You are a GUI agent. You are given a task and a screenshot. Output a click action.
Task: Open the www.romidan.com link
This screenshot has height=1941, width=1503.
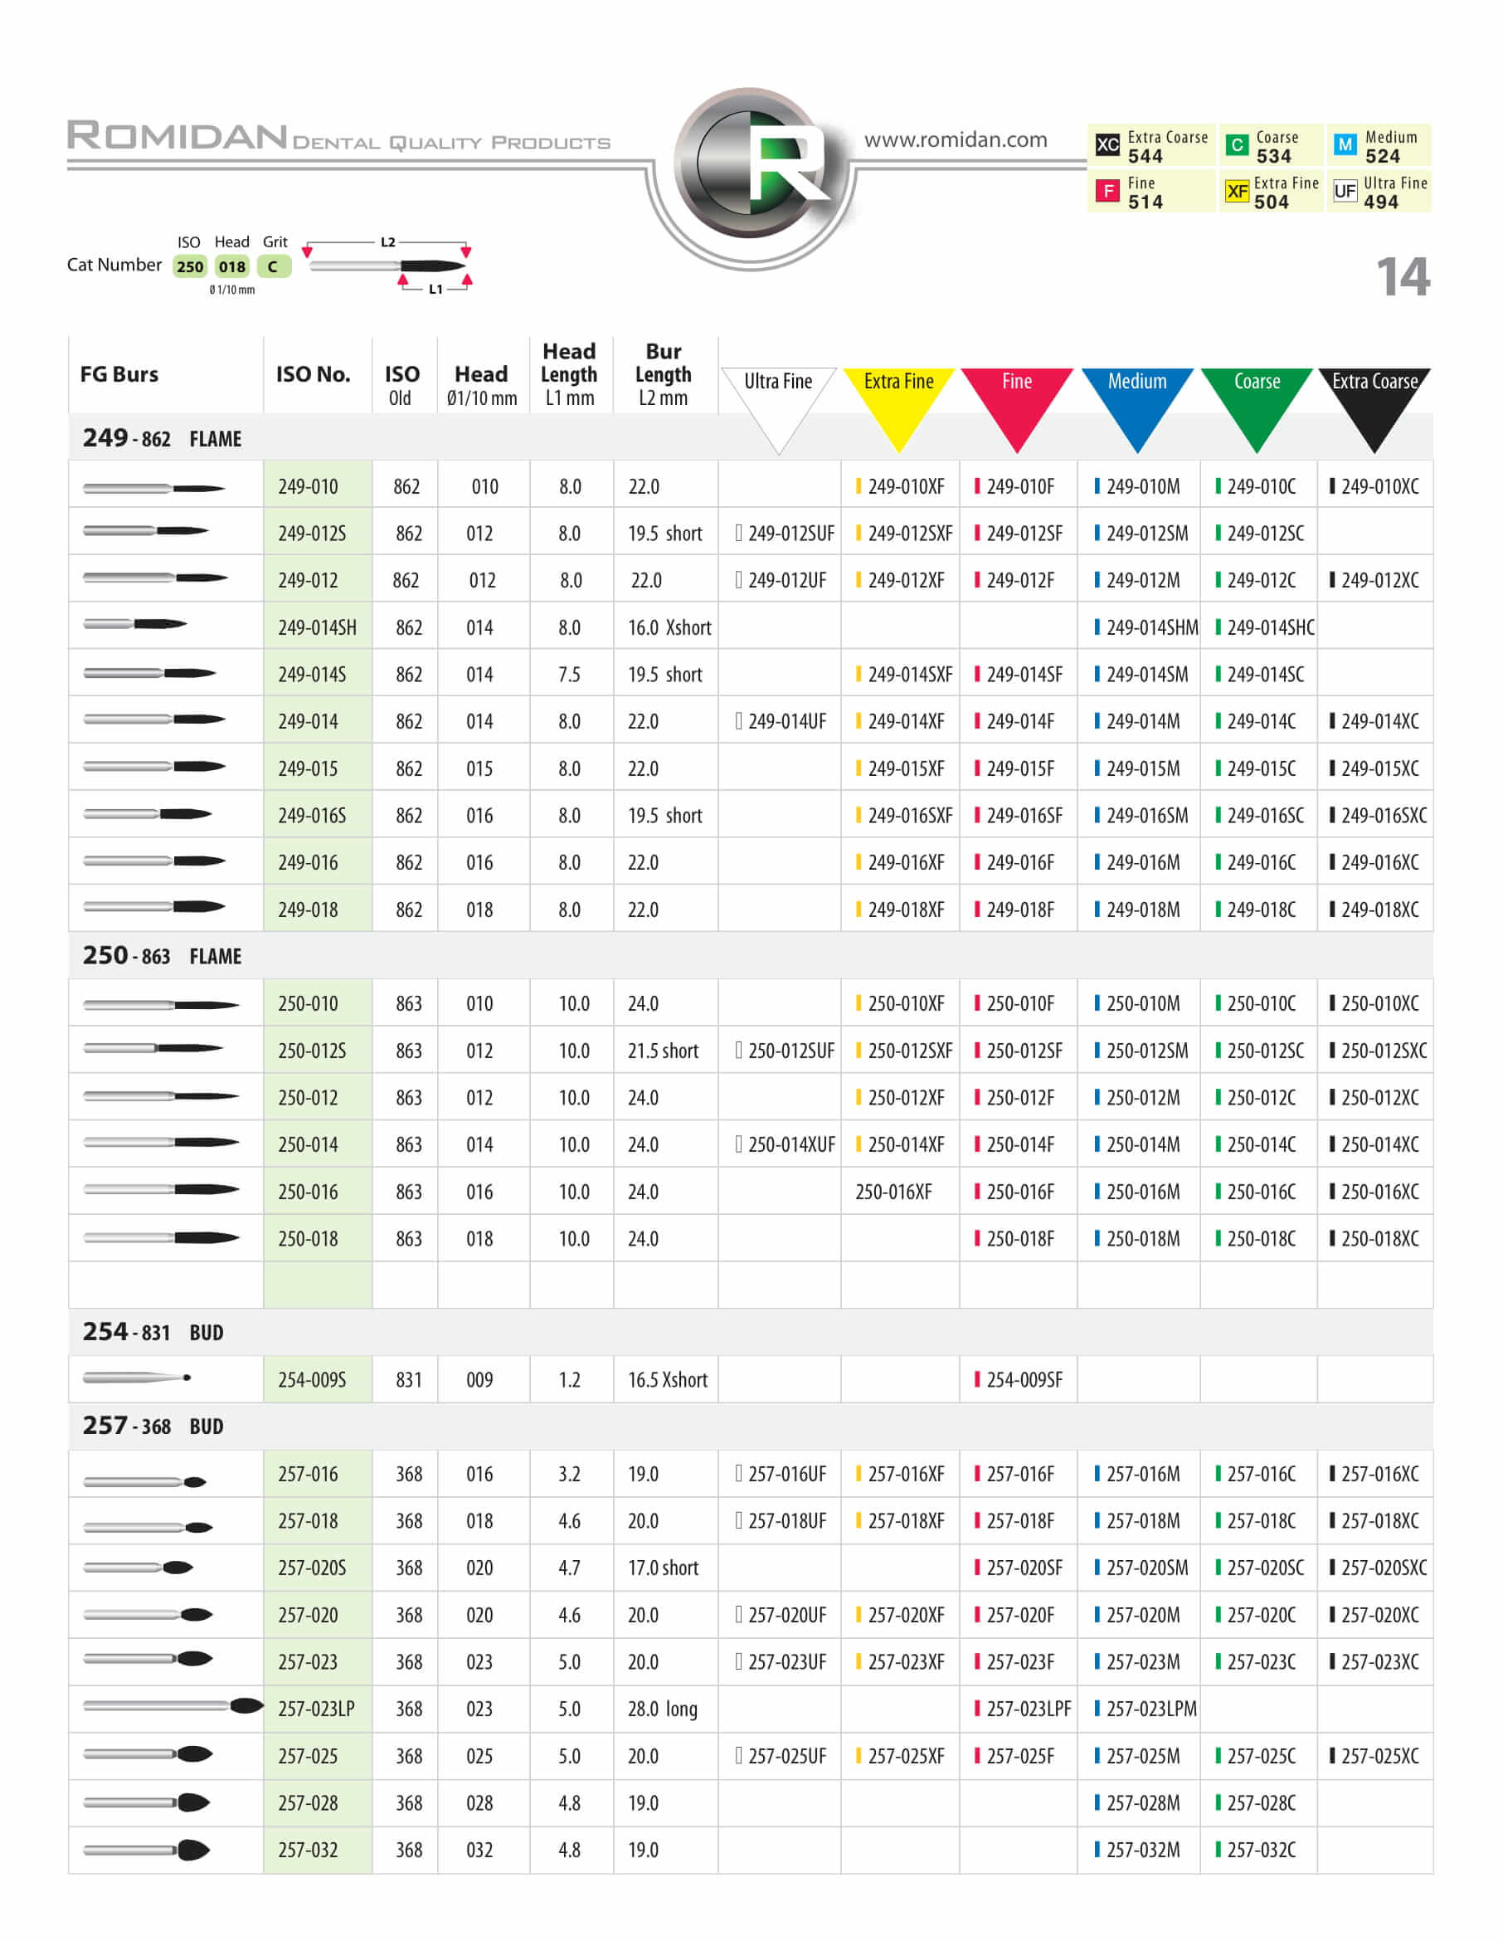tap(955, 139)
